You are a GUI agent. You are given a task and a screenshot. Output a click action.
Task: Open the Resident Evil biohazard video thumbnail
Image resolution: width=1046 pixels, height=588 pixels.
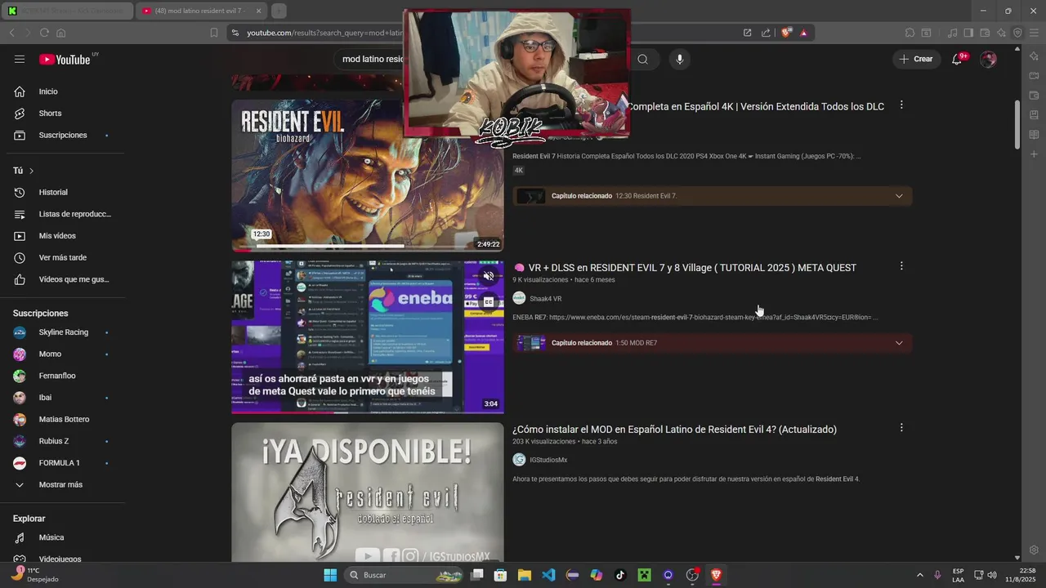click(368, 176)
